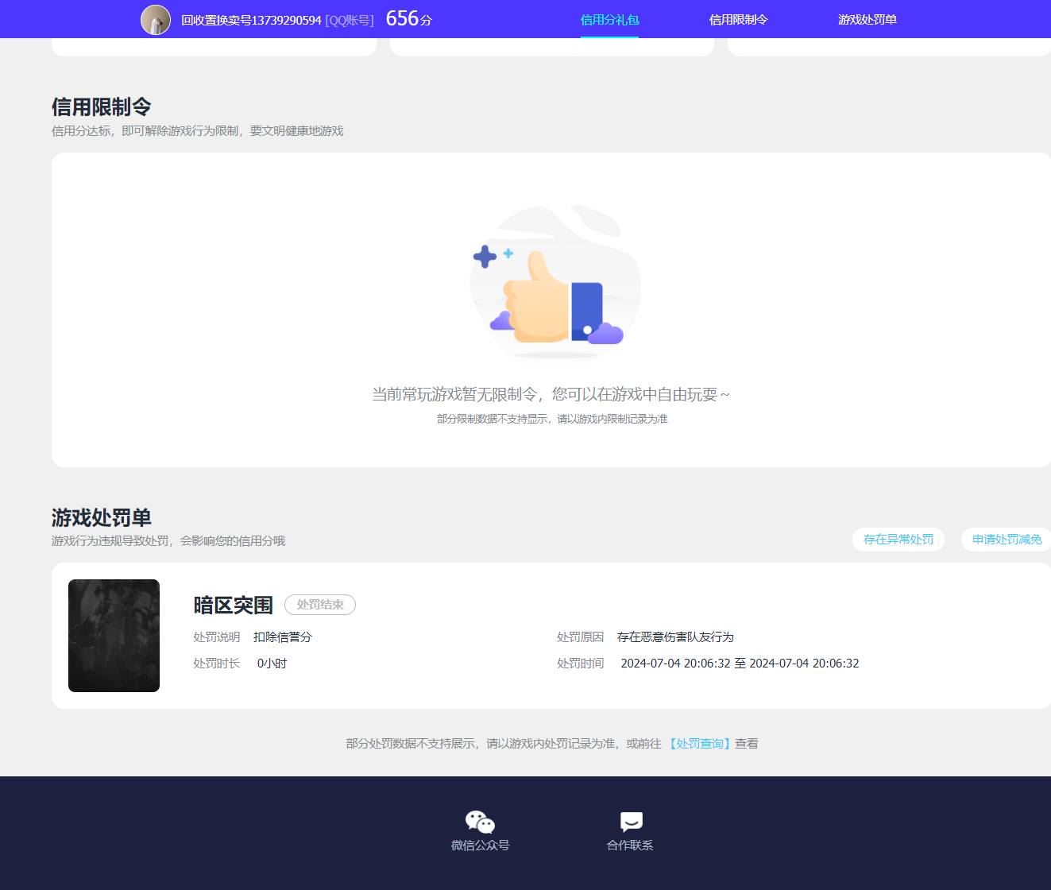Click the penalty duration 0小时 value
1051x890 pixels.
pos(271,663)
